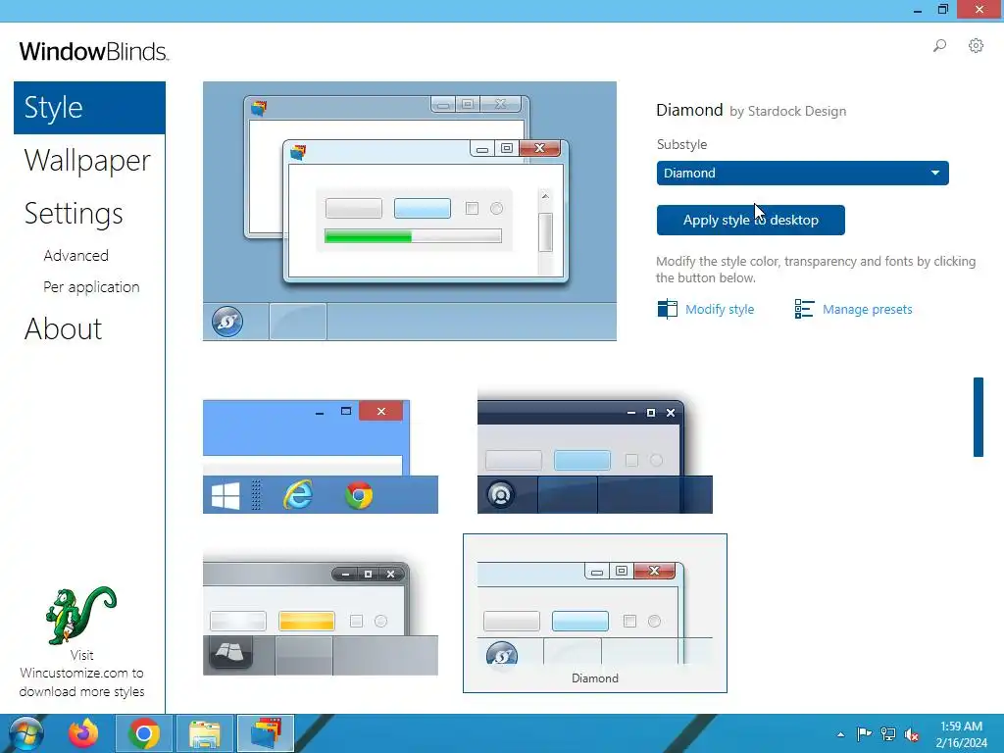1004x753 pixels.
Task: Click the large Diamond preview image
Action: [410, 212]
